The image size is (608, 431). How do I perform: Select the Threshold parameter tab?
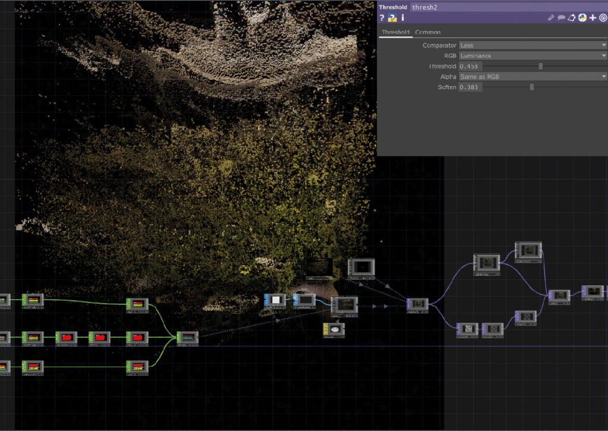pyautogui.click(x=395, y=32)
